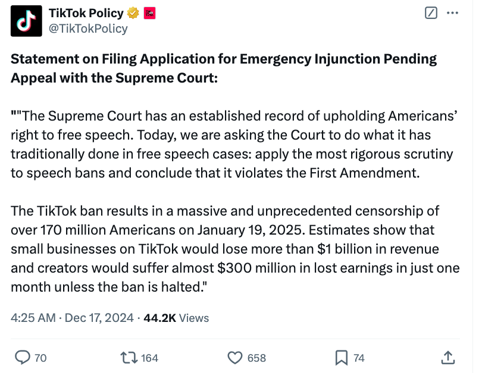Click the reply count of 70

[40, 358]
